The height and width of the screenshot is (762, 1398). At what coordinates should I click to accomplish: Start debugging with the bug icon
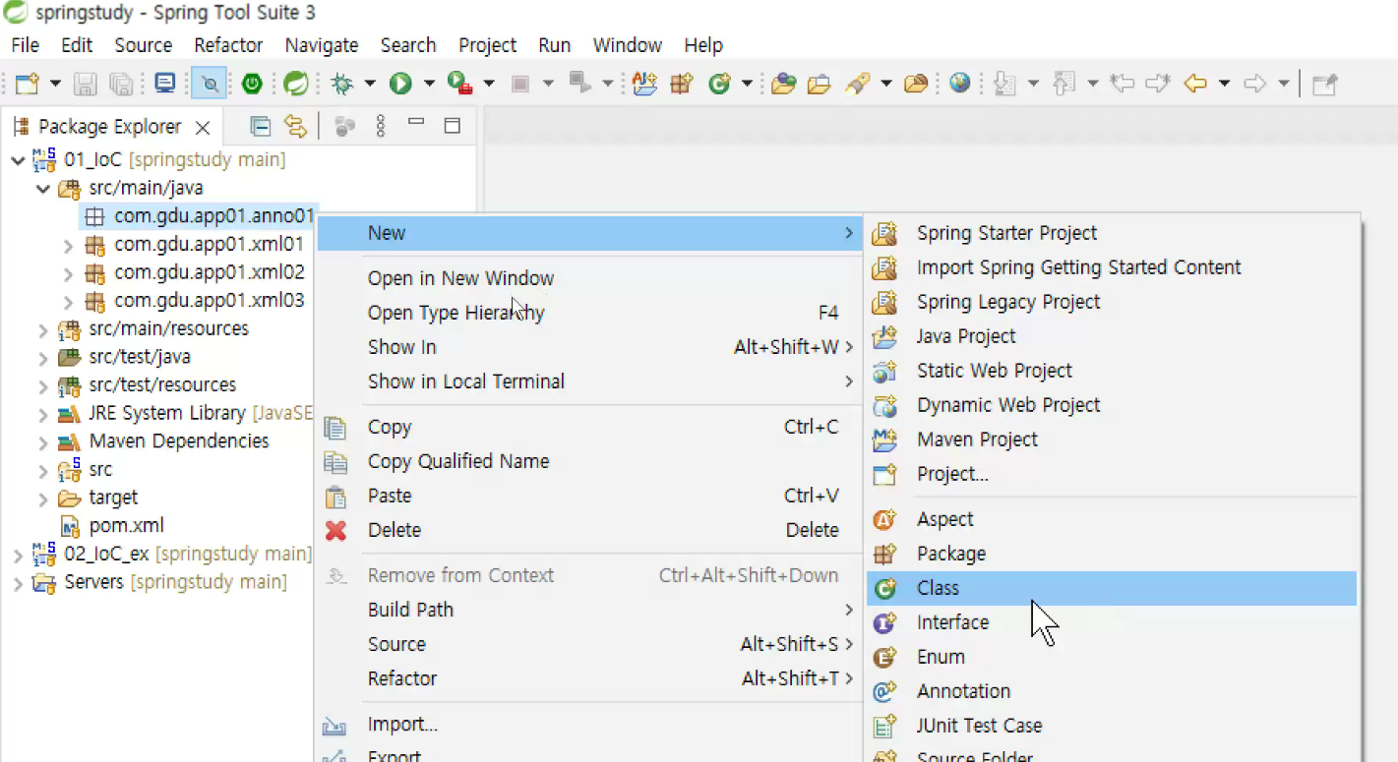(342, 84)
